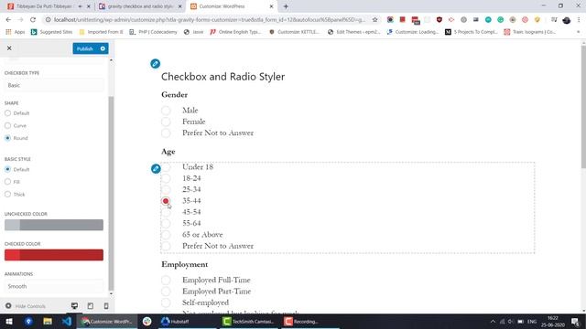Select the Under 18 age option
The image size is (586, 329).
pos(166,167)
